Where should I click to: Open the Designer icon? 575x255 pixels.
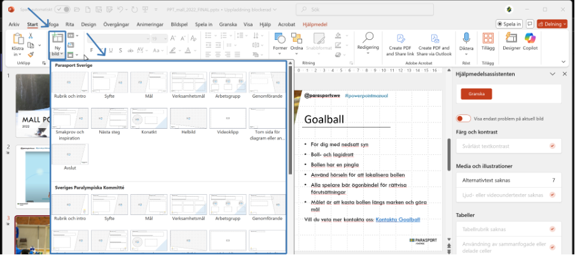point(511,37)
